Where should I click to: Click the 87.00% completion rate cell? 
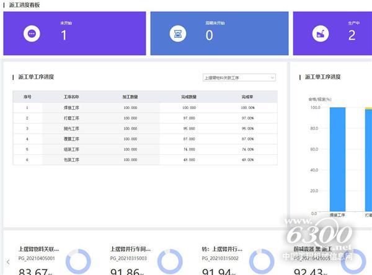[247, 139]
